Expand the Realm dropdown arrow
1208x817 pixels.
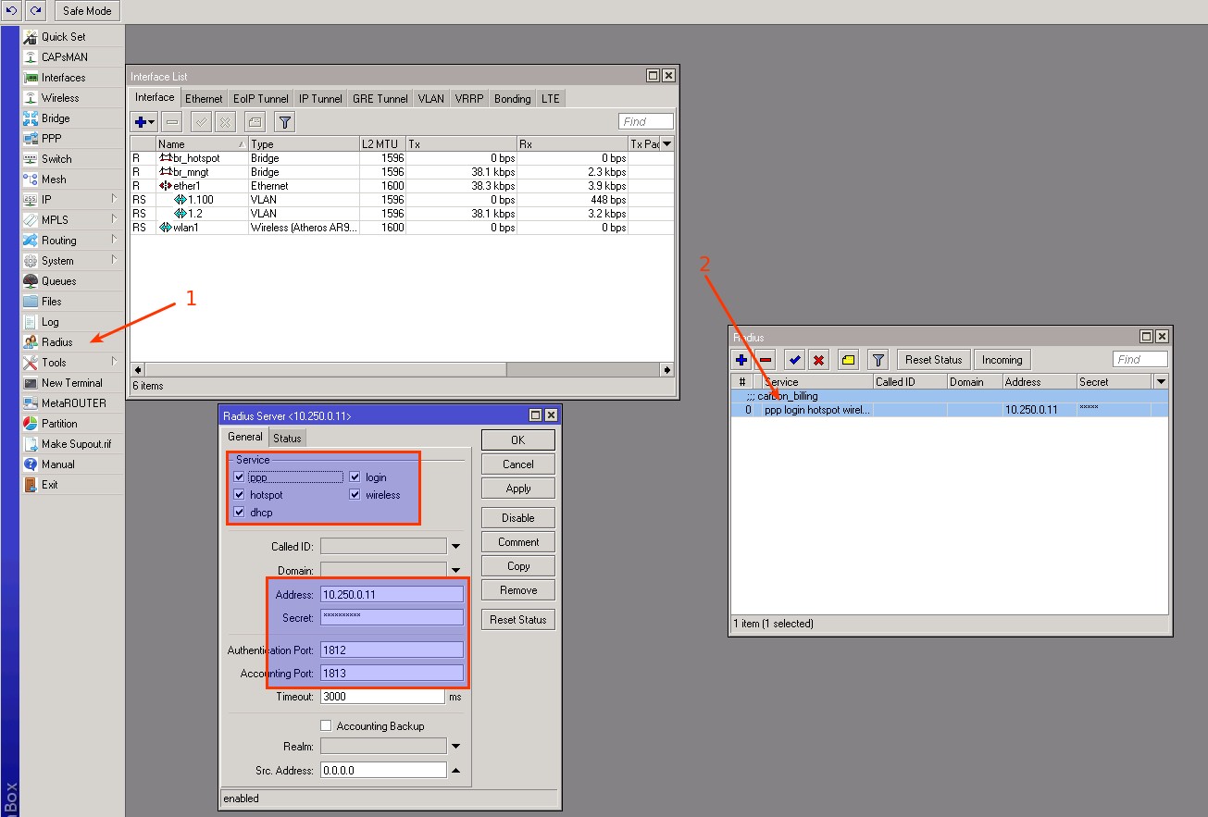coord(455,747)
